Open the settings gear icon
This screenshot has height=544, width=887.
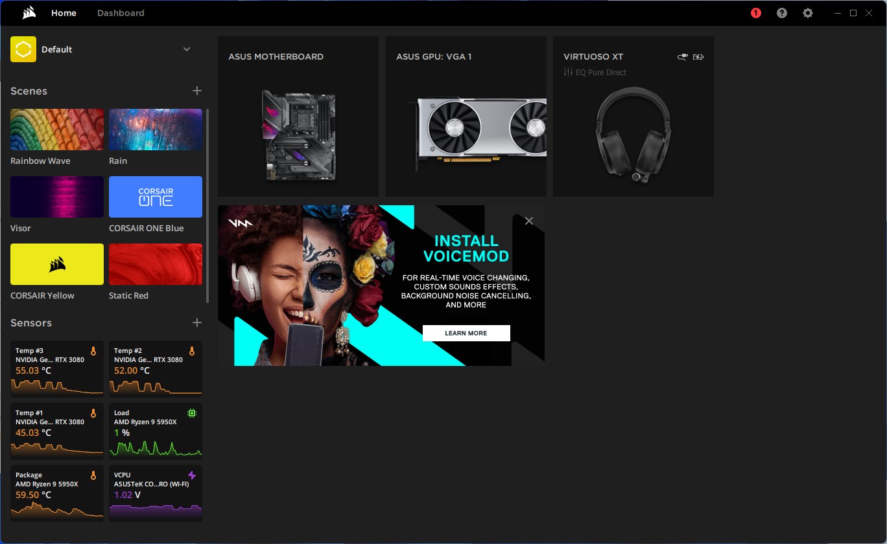[807, 13]
